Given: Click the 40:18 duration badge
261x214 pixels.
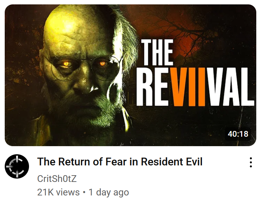Looking at the screenshot, I should 238,134.
